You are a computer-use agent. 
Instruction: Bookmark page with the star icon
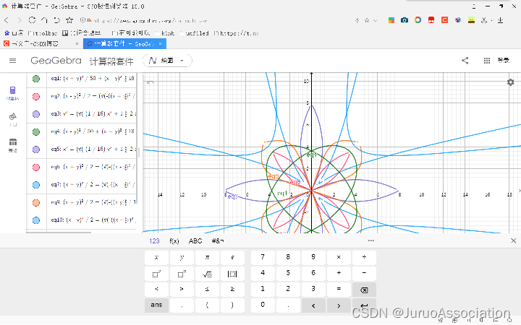tap(69, 20)
